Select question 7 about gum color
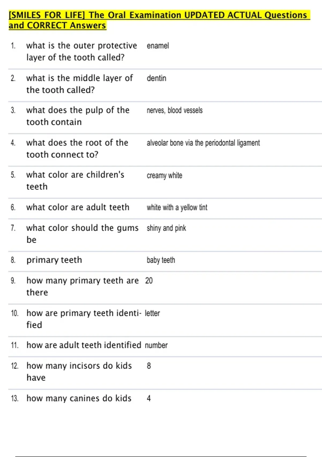322x457 pixels. coord(82,234)
